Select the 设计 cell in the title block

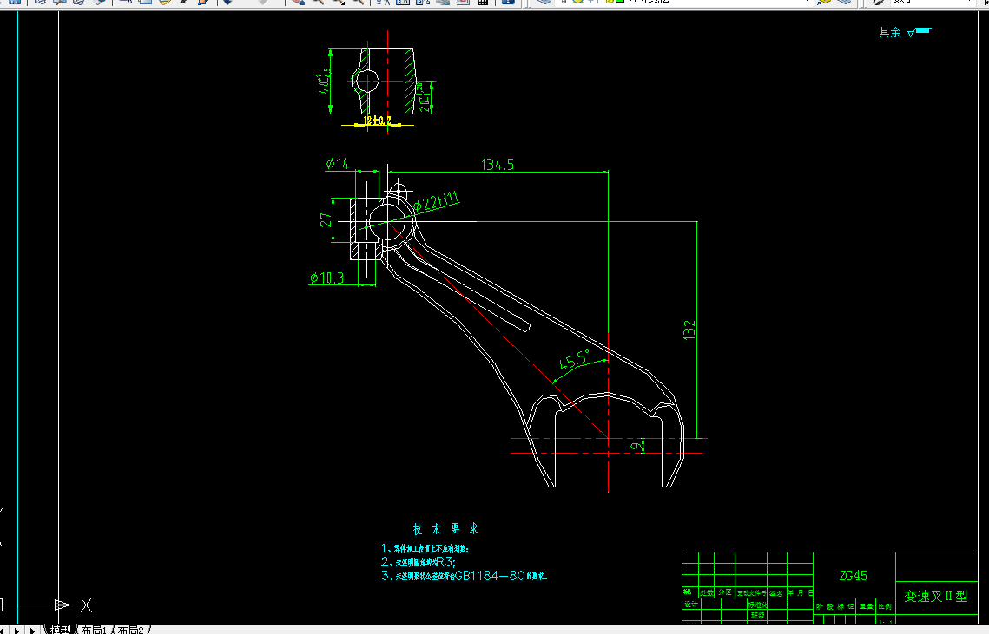click(691, 604)
